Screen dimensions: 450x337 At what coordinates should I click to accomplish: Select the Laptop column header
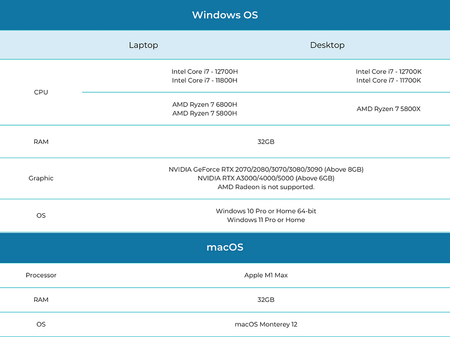[x=143, y=45]
